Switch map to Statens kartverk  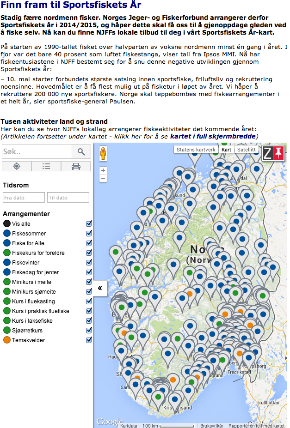(196, 150)
